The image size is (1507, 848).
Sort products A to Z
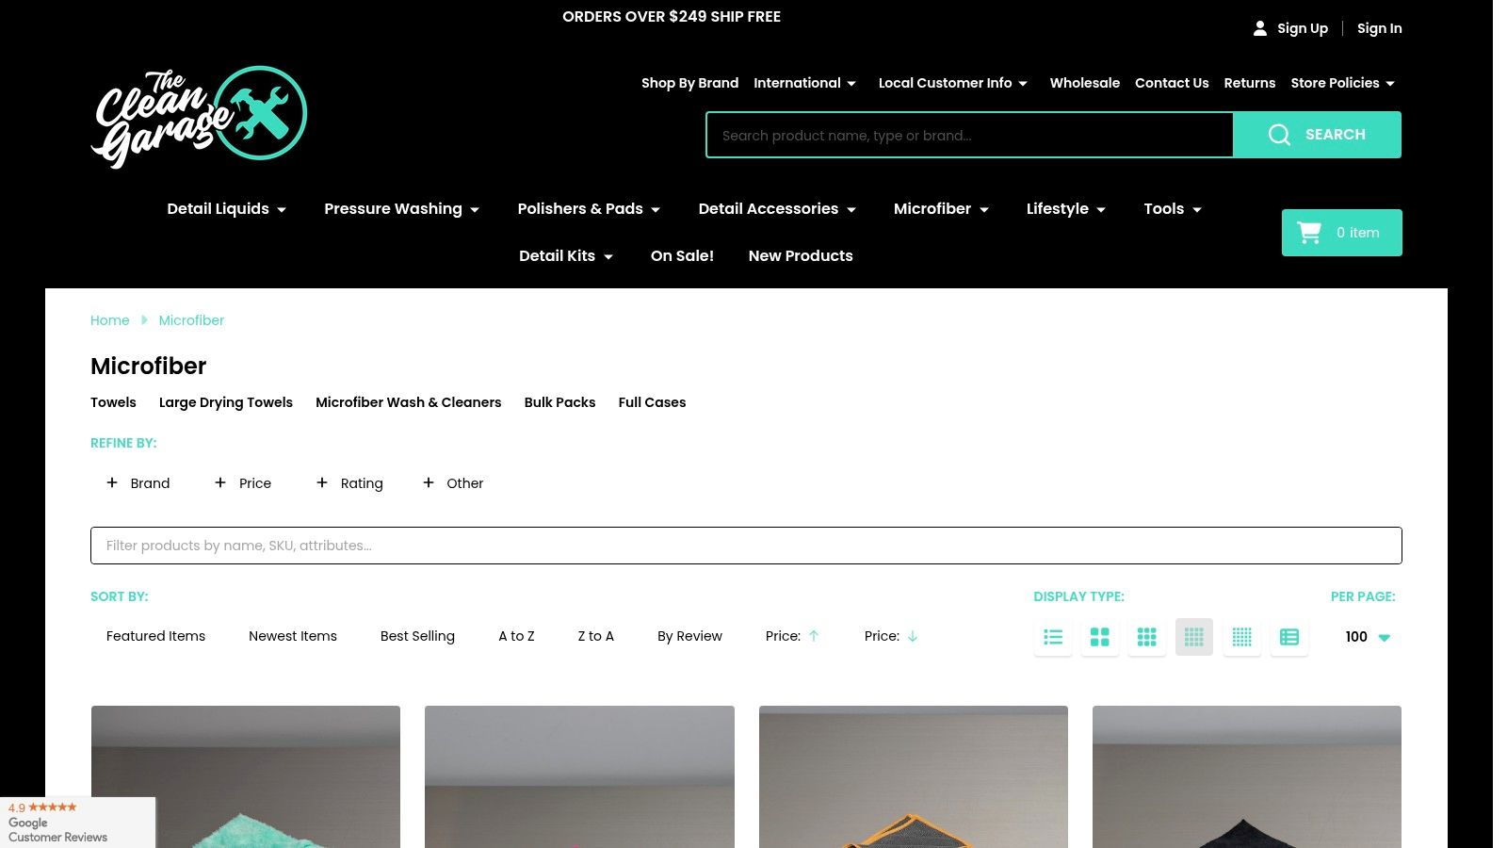pos(516,636)
